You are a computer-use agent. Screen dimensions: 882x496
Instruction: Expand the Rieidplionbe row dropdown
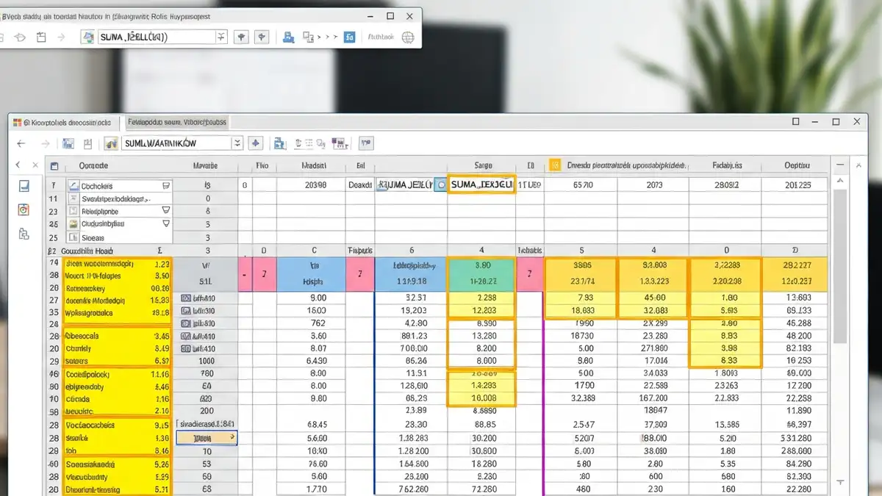tap(165, 211)
